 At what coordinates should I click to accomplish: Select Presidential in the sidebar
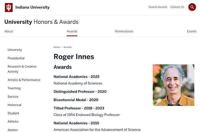point(16,58)
